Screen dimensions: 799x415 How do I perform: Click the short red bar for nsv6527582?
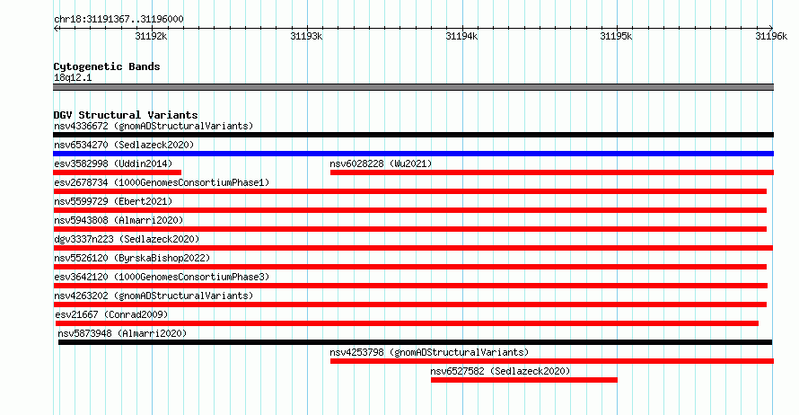523,380
